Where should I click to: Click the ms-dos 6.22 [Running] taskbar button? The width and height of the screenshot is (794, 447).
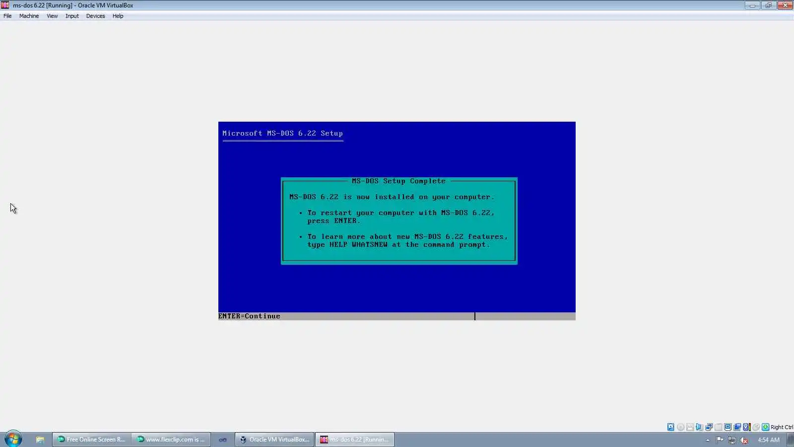(x=355, y=440)
